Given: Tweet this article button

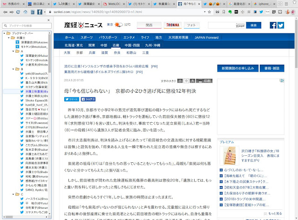Looking at the screenshot, I should [x=72, y=99].
